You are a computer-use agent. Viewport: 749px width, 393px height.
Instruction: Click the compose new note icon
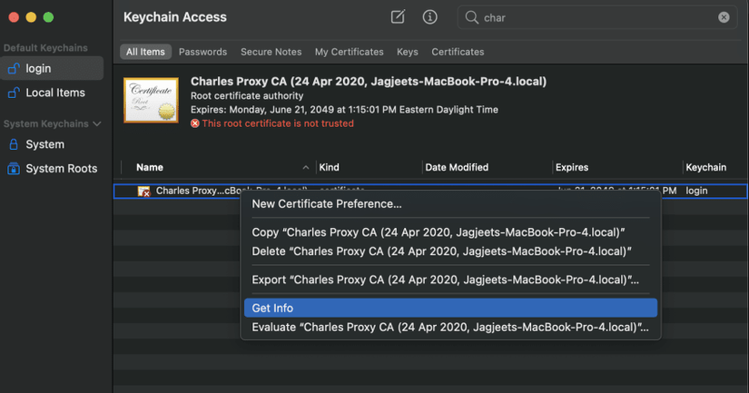pos(398,17)
